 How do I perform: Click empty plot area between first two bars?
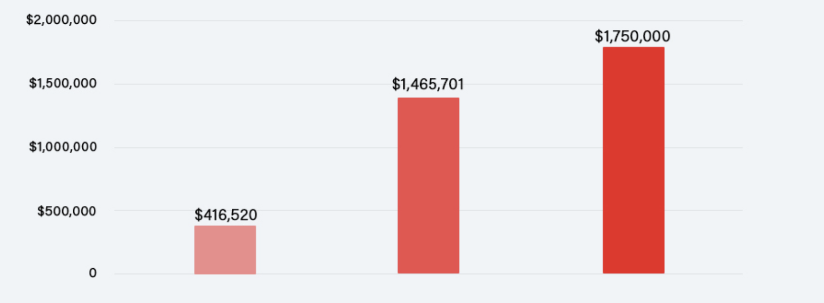coord(327,177)
